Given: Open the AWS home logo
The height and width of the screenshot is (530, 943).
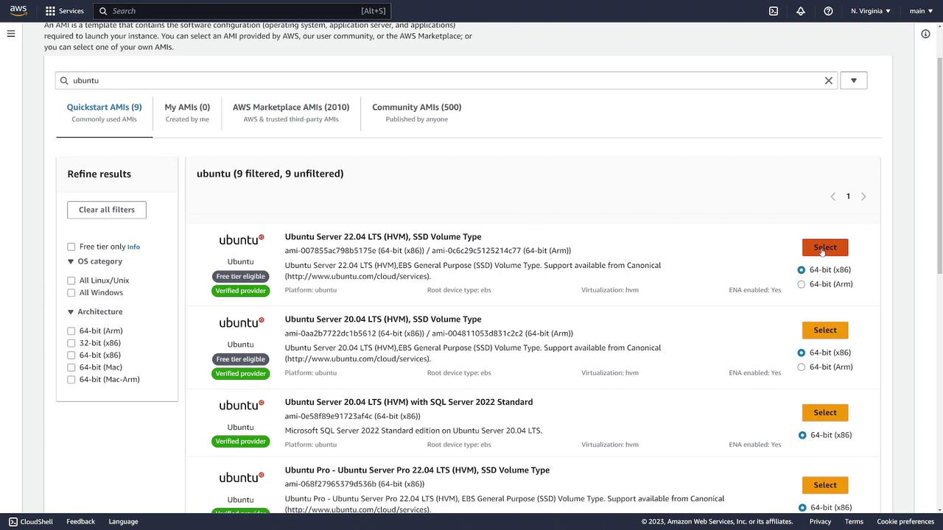Looking at the screenshot, I should tap(18, 10).
